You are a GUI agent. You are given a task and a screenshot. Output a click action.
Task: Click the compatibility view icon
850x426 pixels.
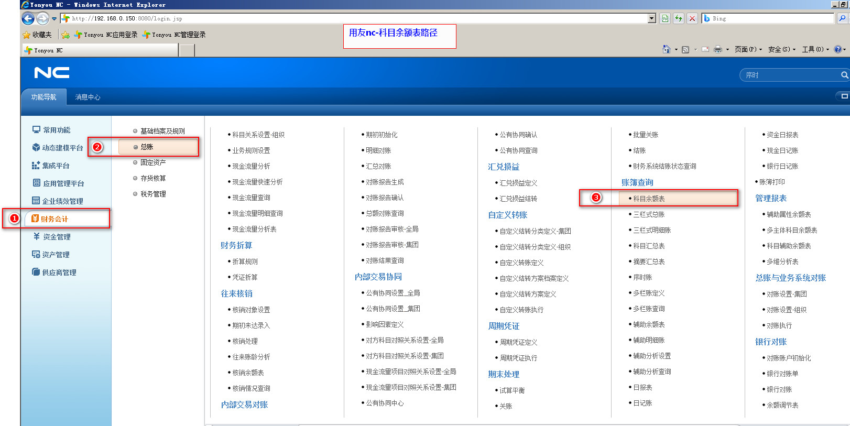pos(665,18)
